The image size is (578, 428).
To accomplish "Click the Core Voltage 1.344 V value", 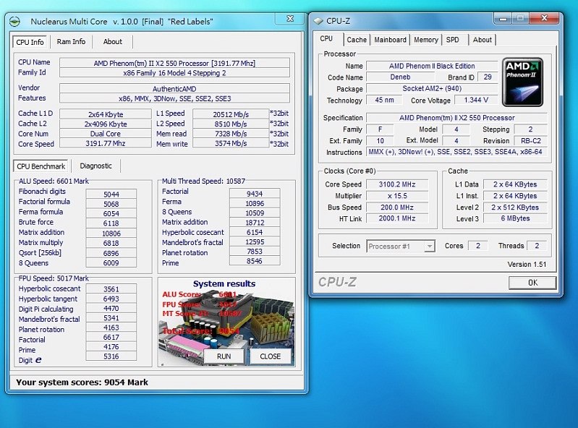I will pos(476,100).
